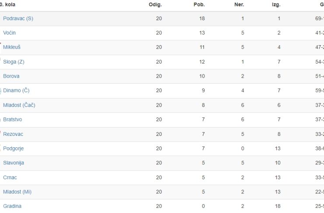
Task: Click the Odig. column header
Action: coord(155,4)
